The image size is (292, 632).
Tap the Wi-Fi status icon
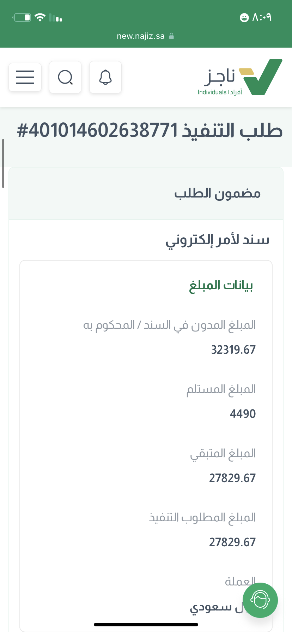click(x=40, y=17)
